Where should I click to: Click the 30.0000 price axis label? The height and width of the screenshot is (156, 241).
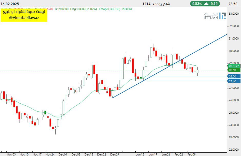pyautogui.click(x=234, y=51)
